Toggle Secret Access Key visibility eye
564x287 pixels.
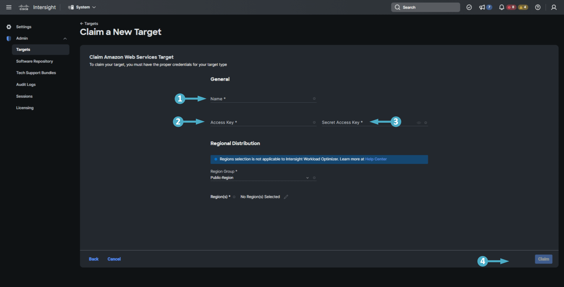tap(419, 123)
